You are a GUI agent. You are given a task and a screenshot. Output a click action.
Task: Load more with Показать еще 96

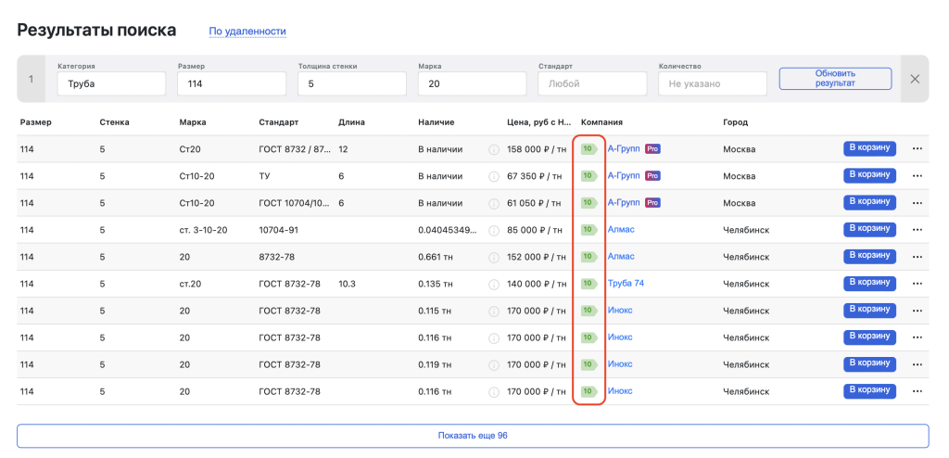[473, 436]
